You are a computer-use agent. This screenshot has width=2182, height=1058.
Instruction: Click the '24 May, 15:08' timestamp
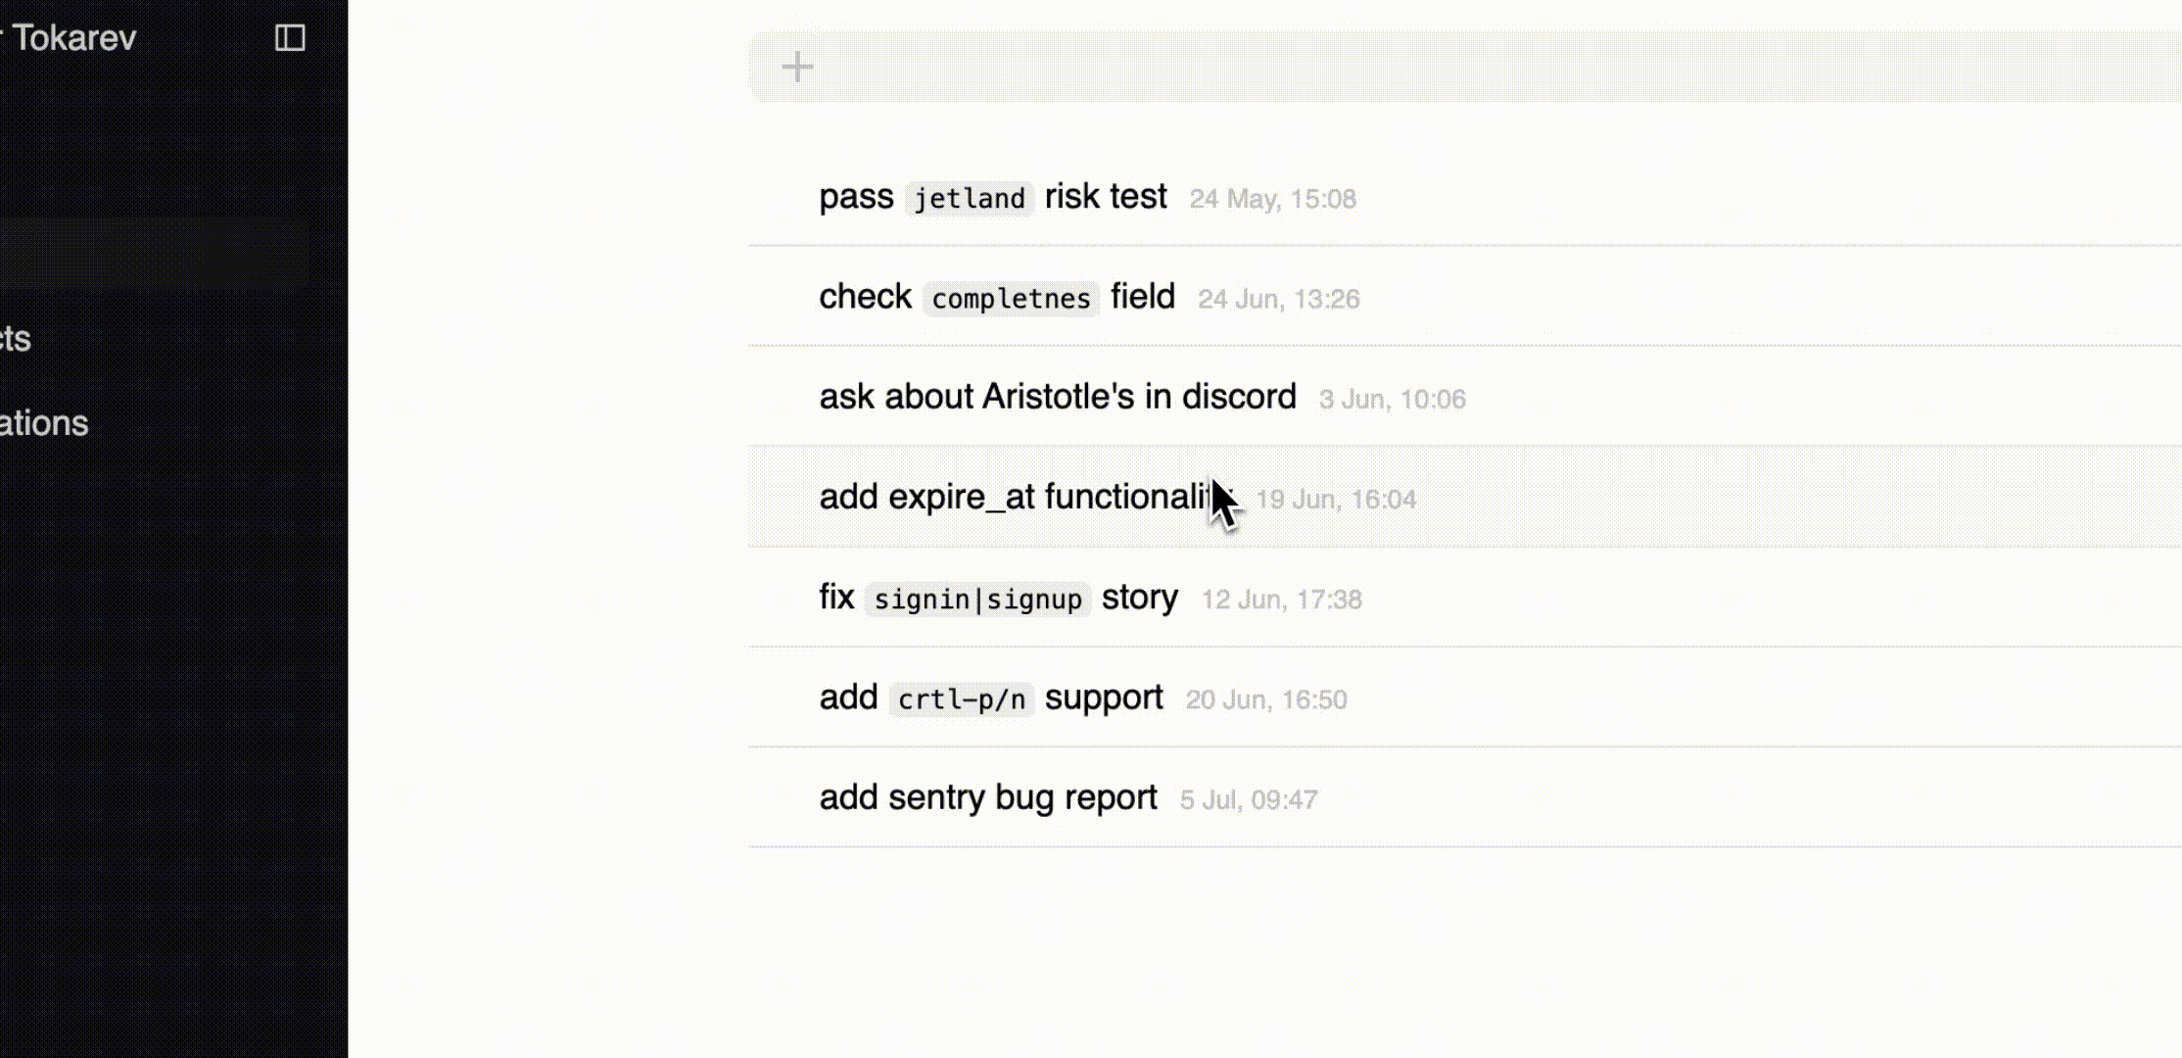[1272, 199]
